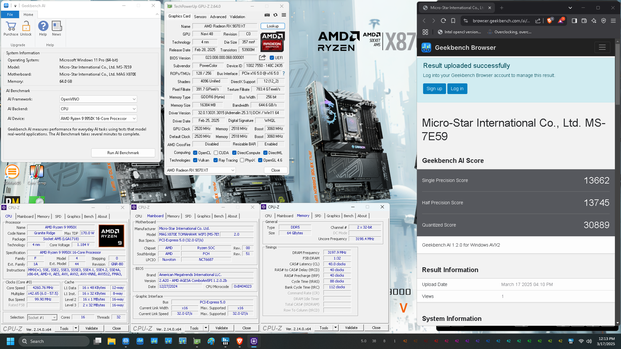This screenshot has width=621, height=349.
Task: Click Log in button on Geekbench page
Action: (x=457, y=89)
